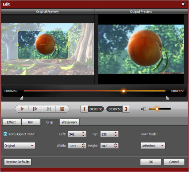Confirm changes with the OK button
Image resolution: width=189 pixels, height=172 pixels.
150,162
